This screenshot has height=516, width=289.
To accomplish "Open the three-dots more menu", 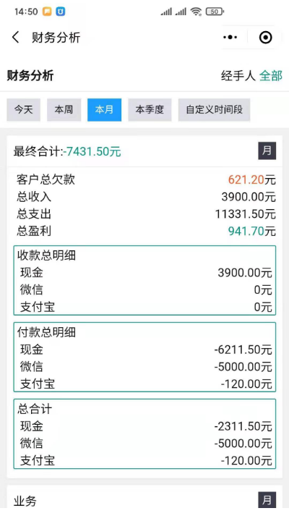I will pos(230,37).
